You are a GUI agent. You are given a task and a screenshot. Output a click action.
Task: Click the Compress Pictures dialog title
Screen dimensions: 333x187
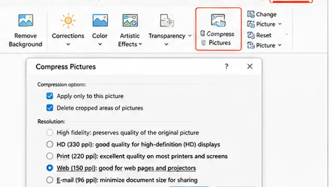click(x=66, y=67)
